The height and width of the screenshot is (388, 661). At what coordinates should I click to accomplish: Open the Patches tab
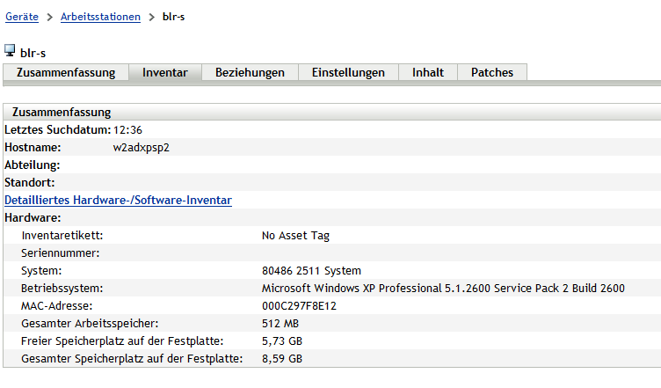point(491,72)
